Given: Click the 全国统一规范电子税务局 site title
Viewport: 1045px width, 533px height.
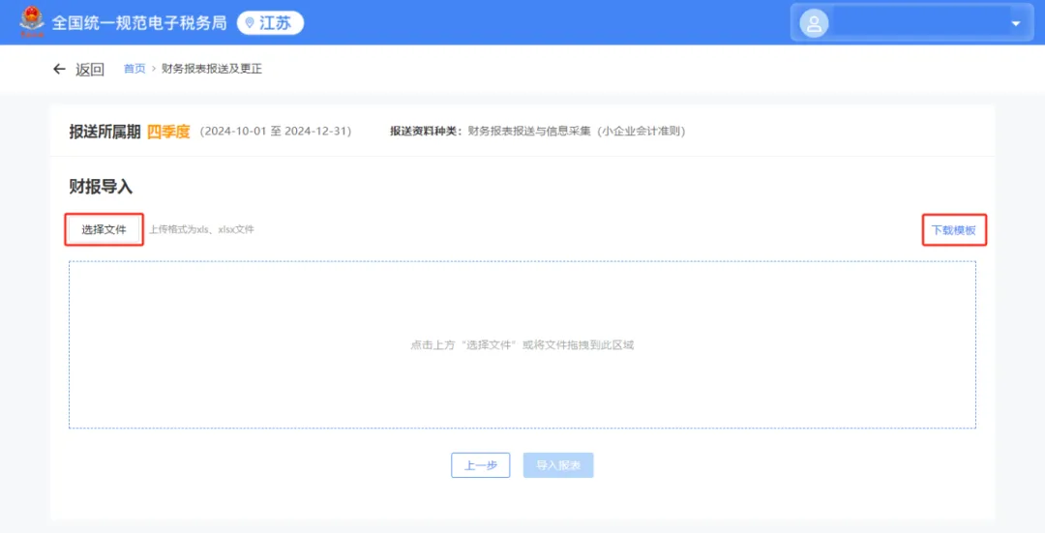Looking at the screenshot, I should pyautogui.click(x=139, y=22).
